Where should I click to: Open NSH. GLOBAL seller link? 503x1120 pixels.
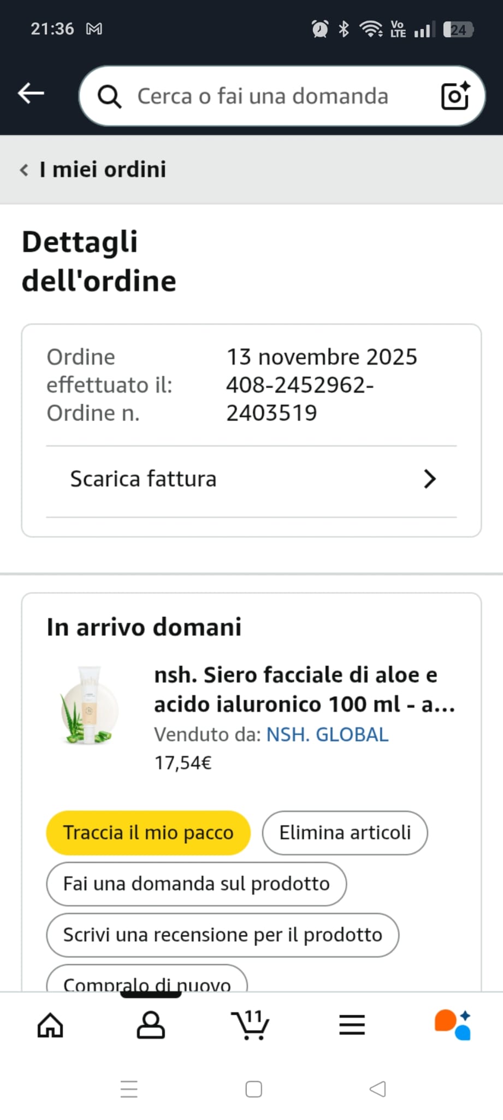327,734
